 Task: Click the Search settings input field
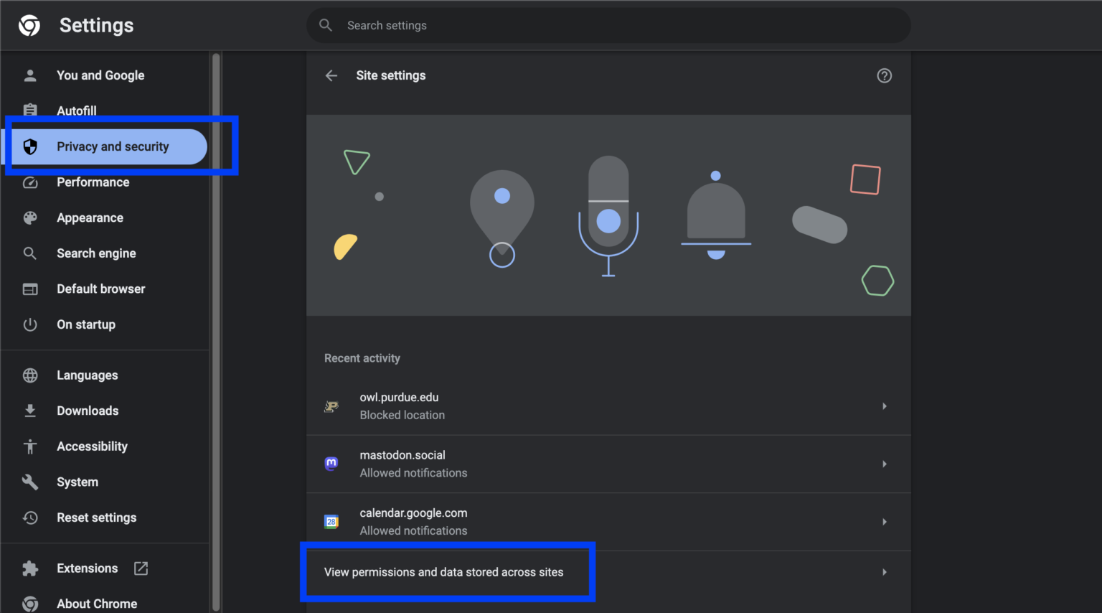point(608,25)
